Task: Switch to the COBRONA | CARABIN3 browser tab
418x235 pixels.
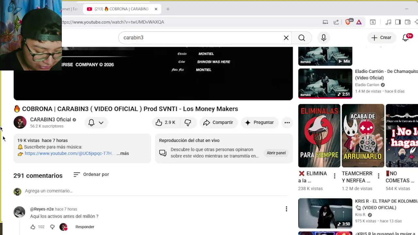Action: 122,9
